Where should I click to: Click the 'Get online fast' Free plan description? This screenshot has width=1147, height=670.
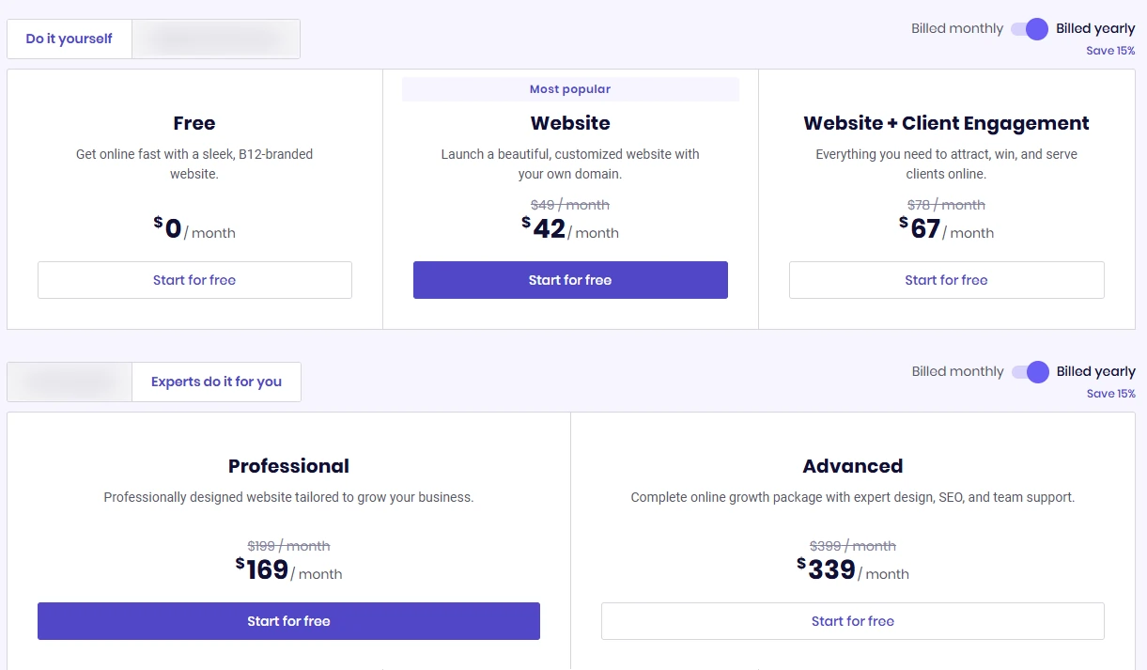coord(194,164)
